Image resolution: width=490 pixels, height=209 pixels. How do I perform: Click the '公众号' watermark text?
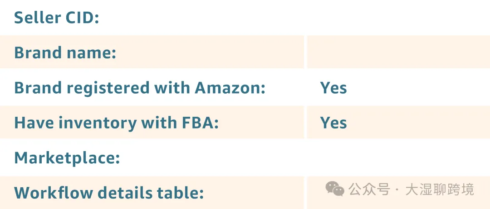[x=369, y=190]
